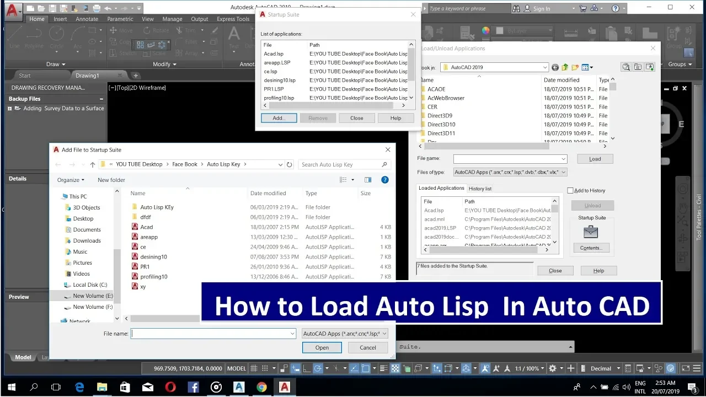The width and height of the screenshot is (706, 397).
Task: Click the Plot printer icon in quick access toolbar
Action: point(97,8)
